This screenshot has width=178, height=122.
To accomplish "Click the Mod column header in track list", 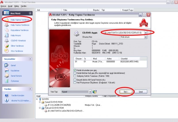I will (98, 58).
